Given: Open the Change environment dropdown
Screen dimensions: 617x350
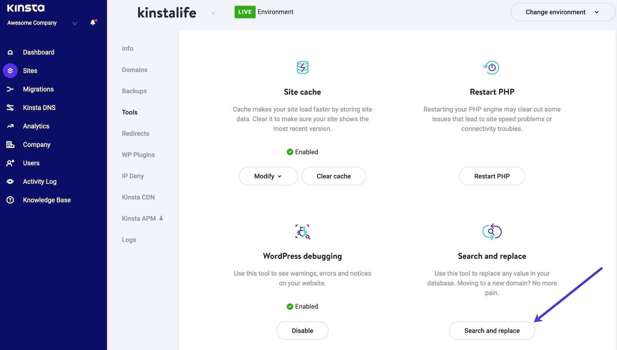Looking at the screenshot, I should pyautogui.click(x=562, y=12).
